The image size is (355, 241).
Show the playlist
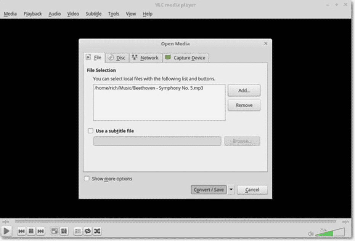[x=78, y=231]
